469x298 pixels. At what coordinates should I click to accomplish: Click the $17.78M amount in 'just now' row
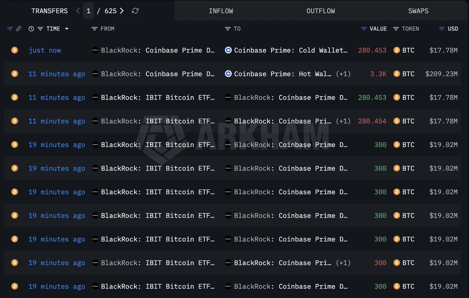point(443,50)
